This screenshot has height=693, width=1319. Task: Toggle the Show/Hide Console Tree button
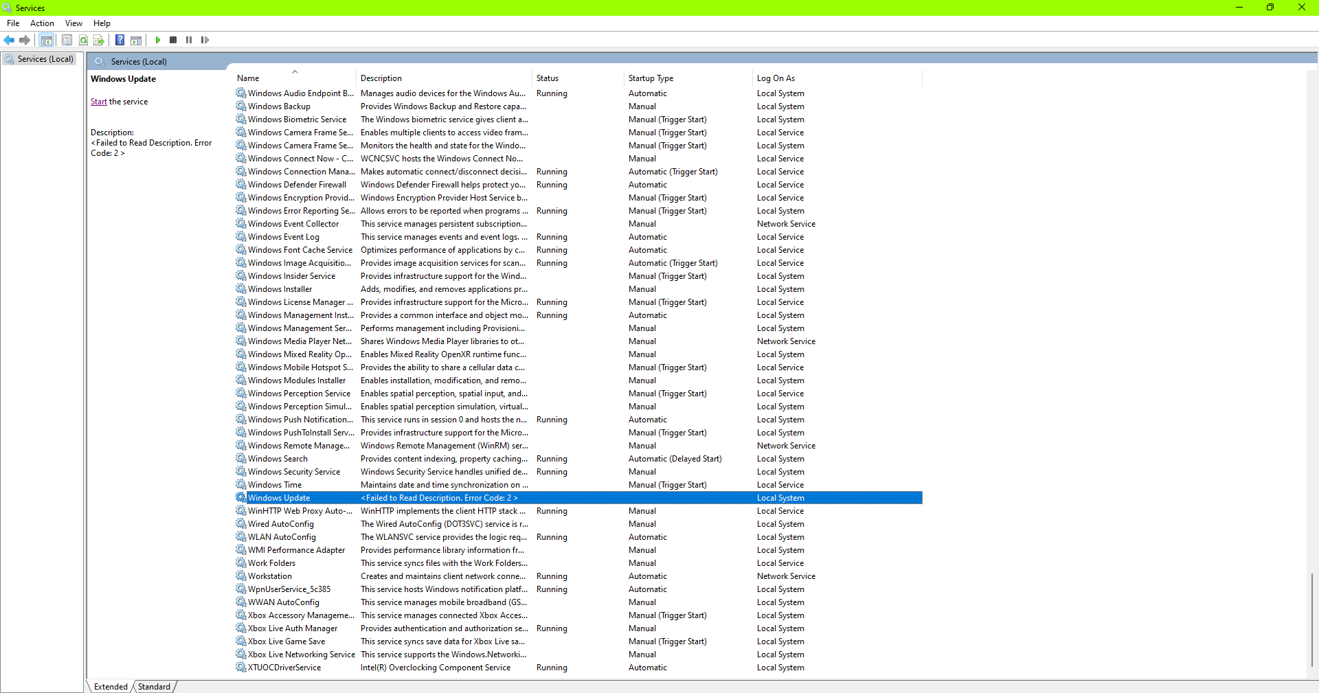click(47, 40)
